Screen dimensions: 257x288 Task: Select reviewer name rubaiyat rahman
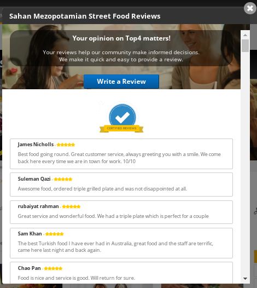tap(38, 206)
